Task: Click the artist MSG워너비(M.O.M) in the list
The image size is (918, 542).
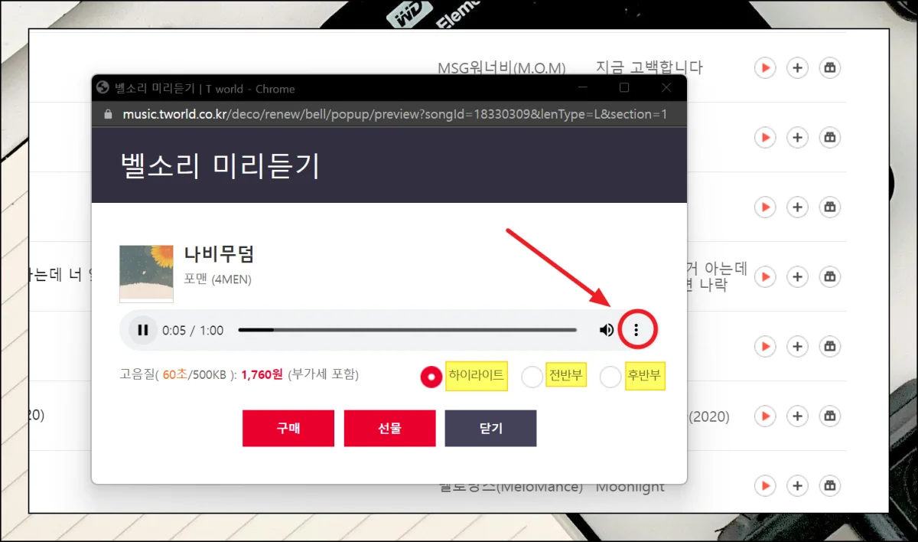Action: point(501,68)
